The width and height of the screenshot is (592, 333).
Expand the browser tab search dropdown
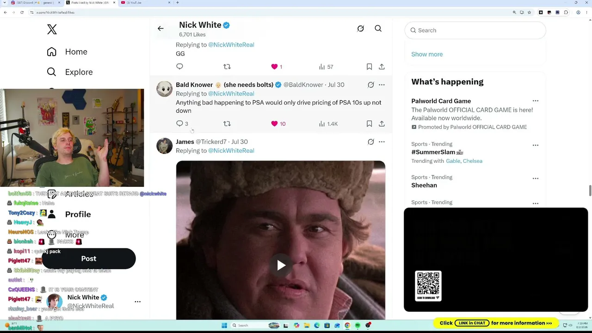click(4, 3)
